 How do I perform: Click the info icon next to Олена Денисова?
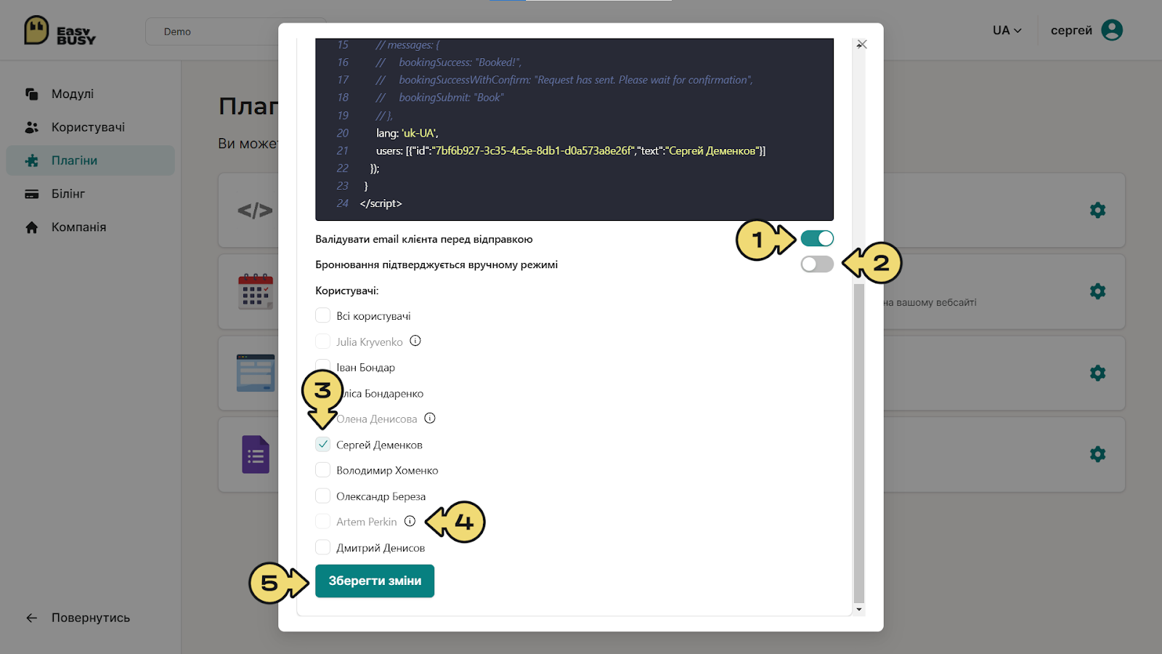point(430,418)
